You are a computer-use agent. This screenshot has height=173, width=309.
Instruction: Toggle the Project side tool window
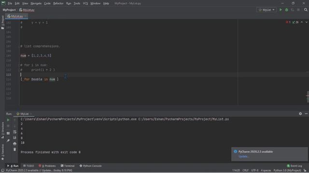click(x=2, y=23)
